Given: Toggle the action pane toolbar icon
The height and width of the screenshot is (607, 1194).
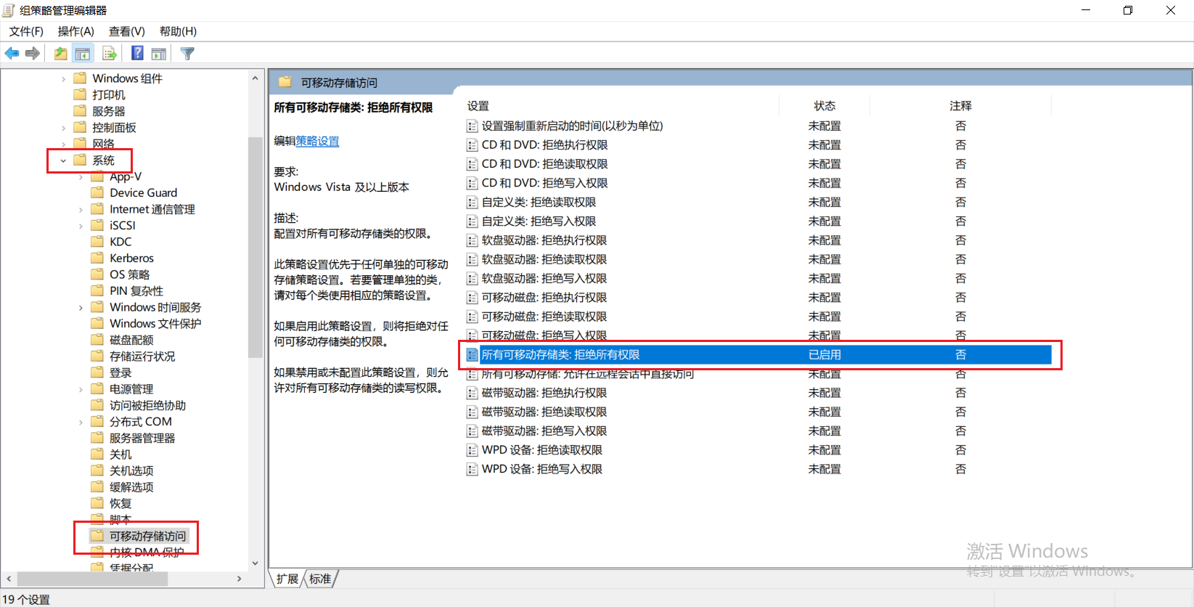Looking at the screenshot, I should point(159,53).
